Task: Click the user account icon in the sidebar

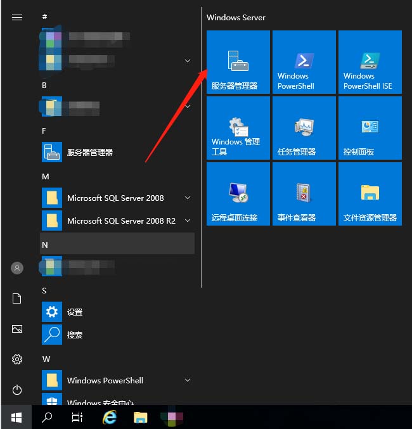Action: tap(17, 269)
